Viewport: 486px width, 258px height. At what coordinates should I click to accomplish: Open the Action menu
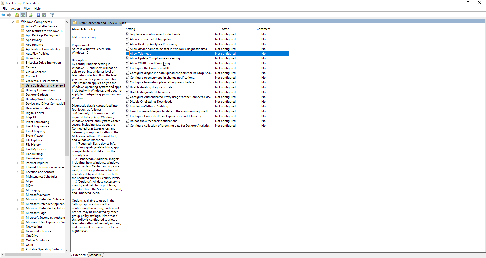pyautogui.click(x=15, y=8)
